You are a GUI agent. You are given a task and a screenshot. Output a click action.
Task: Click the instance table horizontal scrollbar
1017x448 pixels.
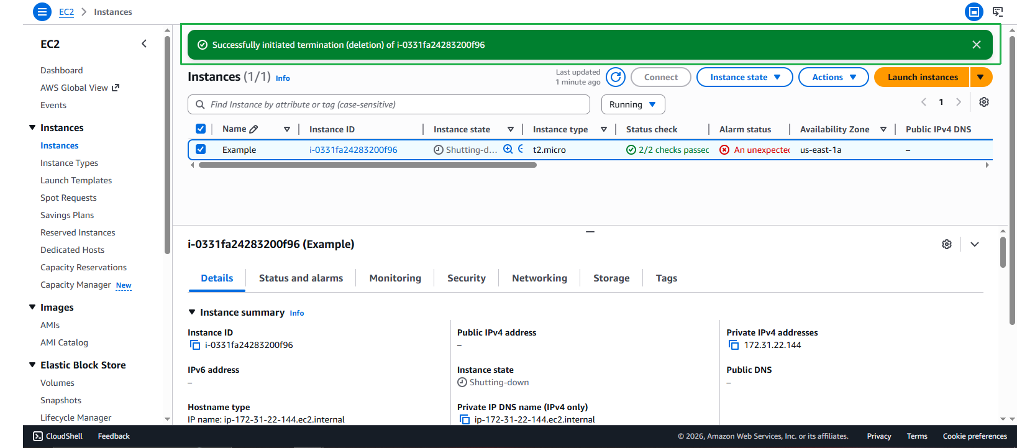click(368, 165)
